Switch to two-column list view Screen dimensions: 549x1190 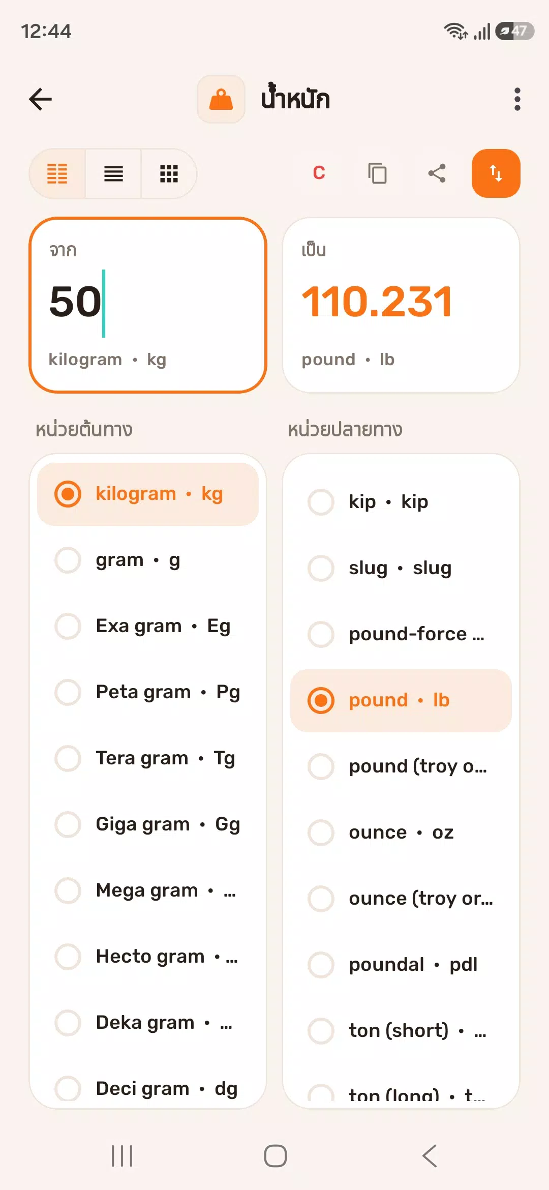(57, 173)
